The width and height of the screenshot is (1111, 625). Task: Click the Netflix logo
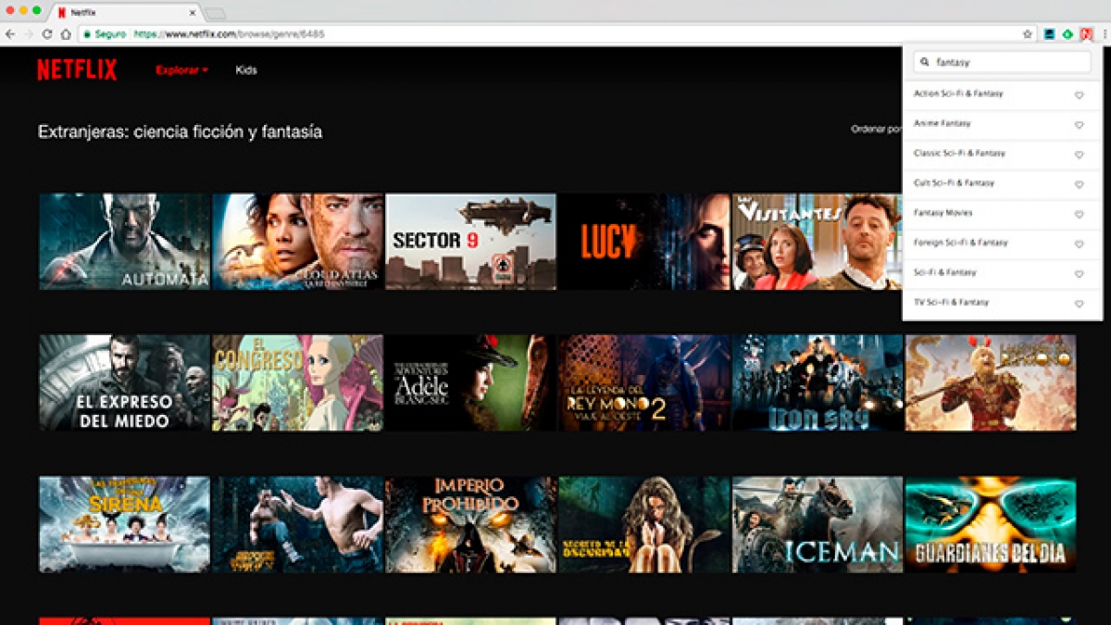(77, 69)
